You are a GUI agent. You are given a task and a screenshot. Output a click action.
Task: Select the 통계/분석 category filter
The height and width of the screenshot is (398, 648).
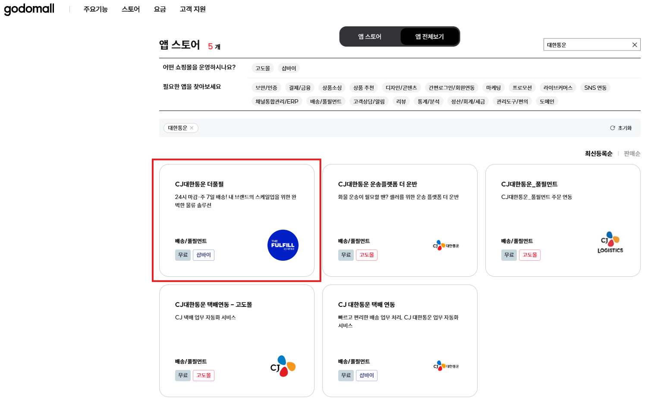tap(428, 101)
